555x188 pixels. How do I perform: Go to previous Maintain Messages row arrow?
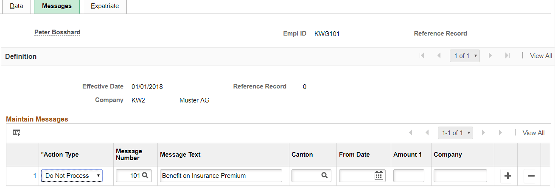(427, 133)
